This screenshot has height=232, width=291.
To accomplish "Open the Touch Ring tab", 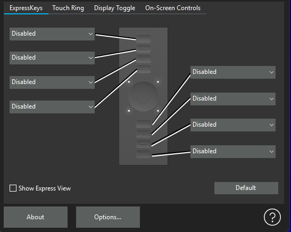I will pyautogui.click(x=68, y=8).
